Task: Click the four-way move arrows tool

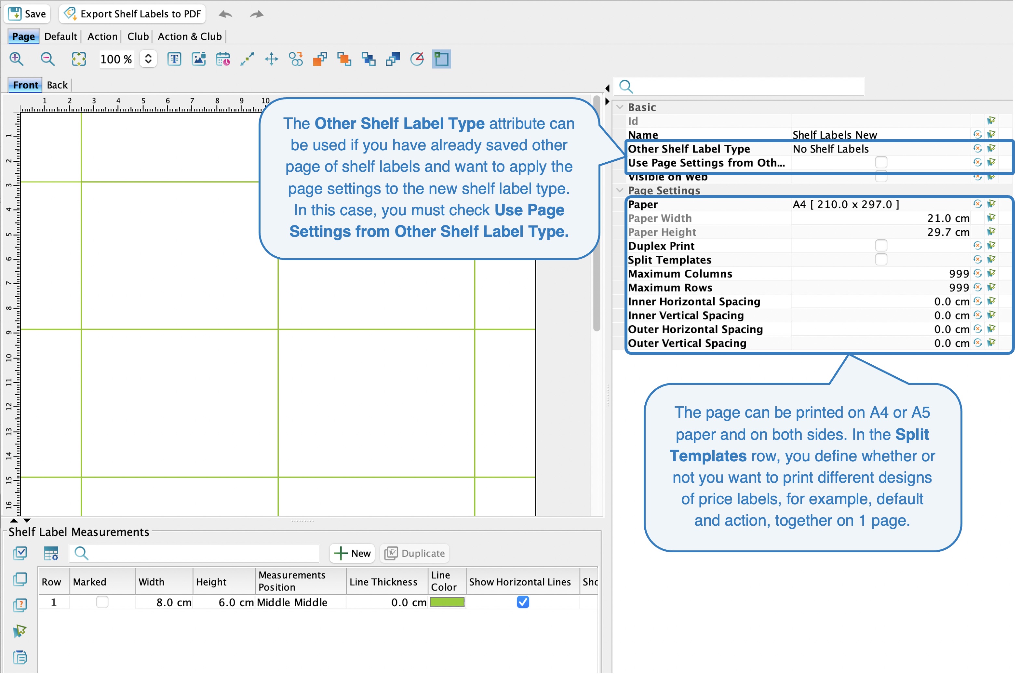Action: pos(272,59)
